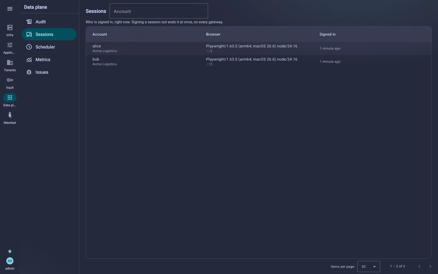Click alice's 1 minute ago timestamp

(x=330, y=48)
